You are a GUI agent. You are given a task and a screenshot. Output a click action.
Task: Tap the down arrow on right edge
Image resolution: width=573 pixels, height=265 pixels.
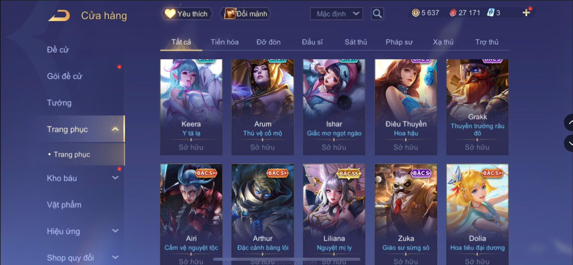(x=569, y=143)
